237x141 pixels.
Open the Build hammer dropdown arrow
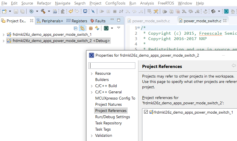coord(49,11)
